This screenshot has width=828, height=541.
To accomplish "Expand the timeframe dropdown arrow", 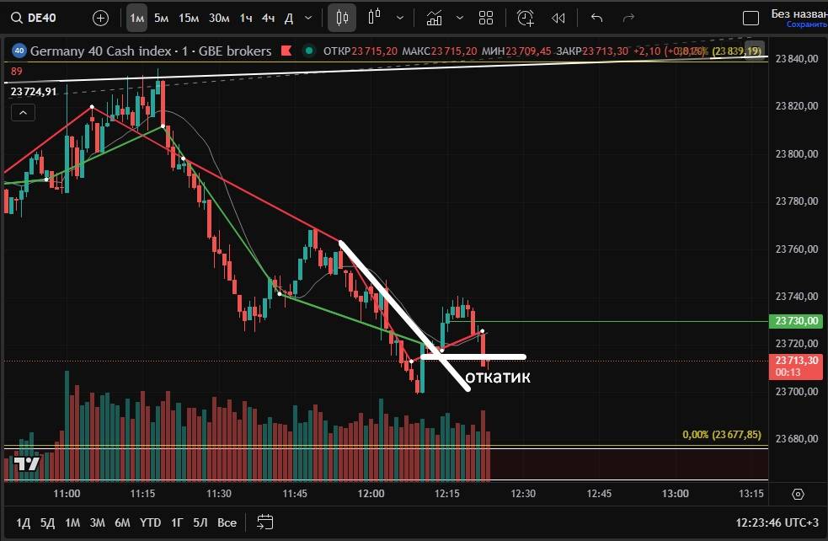I will (x=308, y=18).
